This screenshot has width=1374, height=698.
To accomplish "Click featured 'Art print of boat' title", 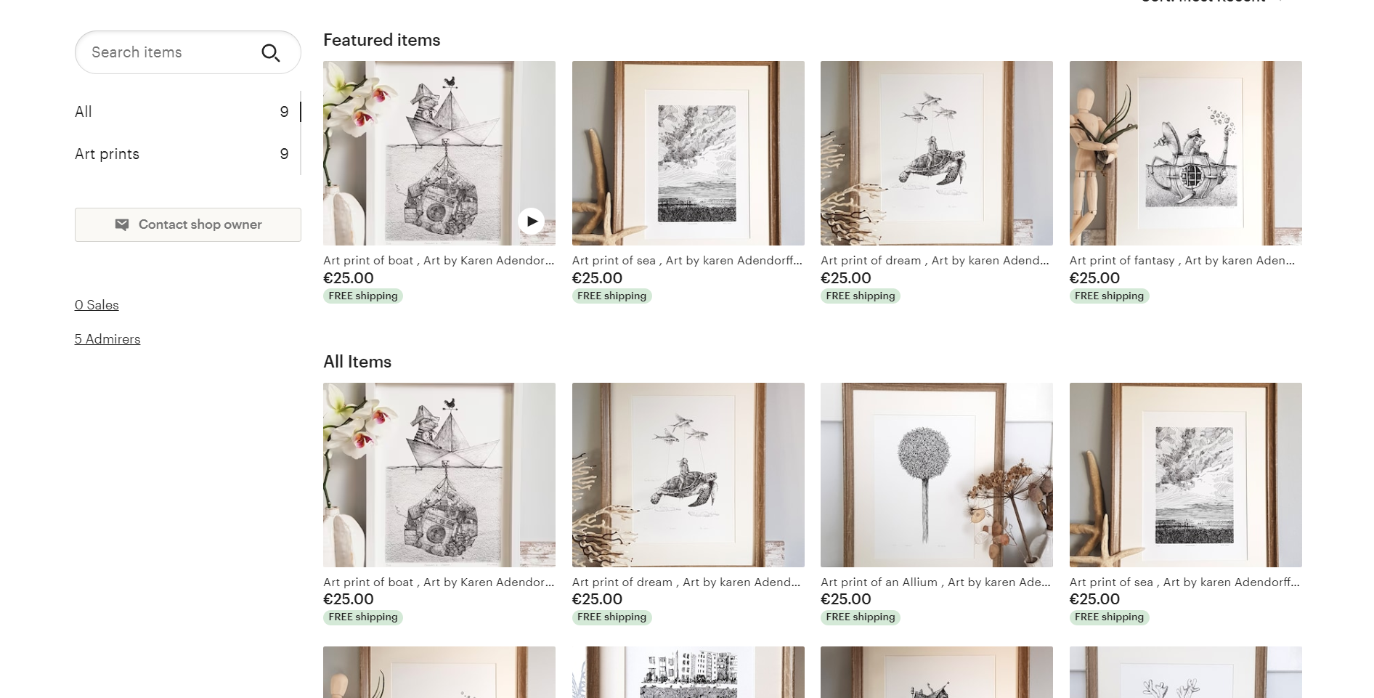I will coord(439,261).
